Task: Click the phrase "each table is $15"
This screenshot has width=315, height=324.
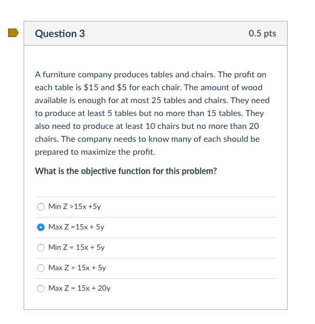Action: pyautogui.click(x=67, y=88)
